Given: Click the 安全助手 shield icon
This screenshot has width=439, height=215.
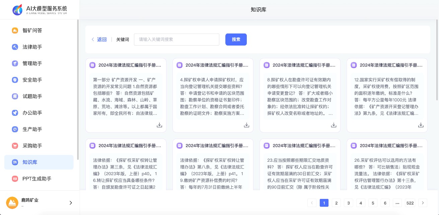Looking at the screenshot, I should (15, 80).
